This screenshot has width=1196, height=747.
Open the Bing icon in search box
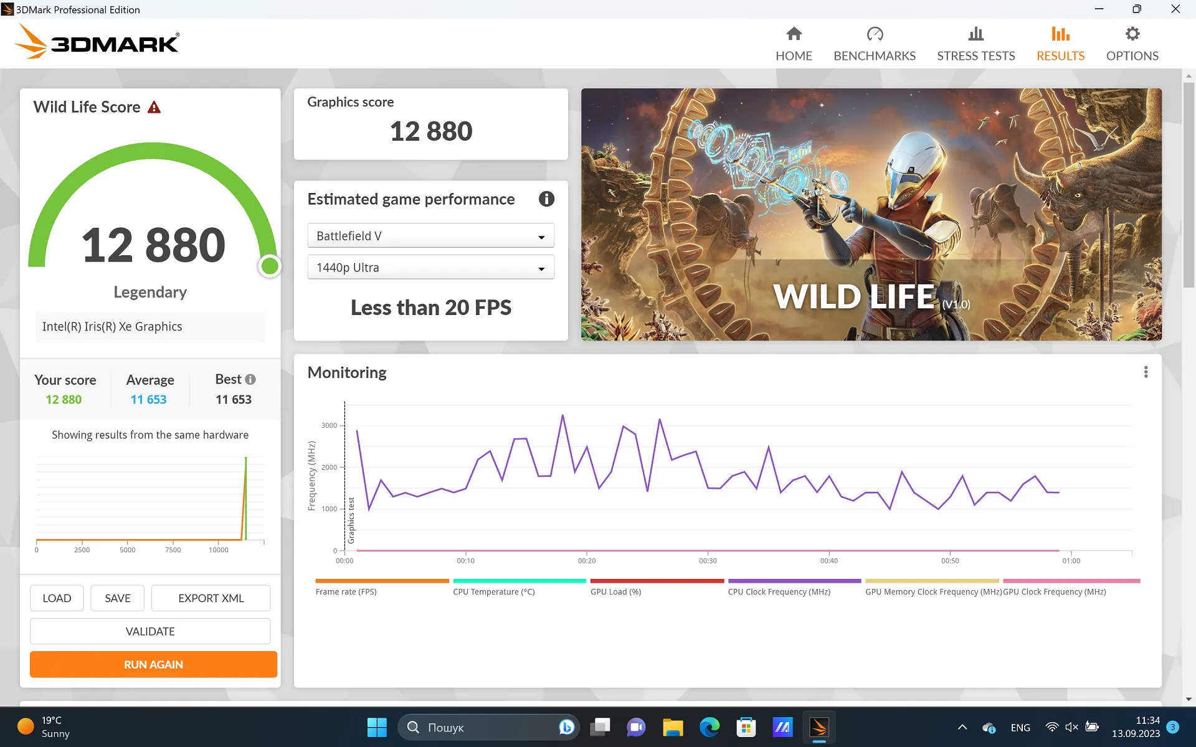click(x=566, y=727)
